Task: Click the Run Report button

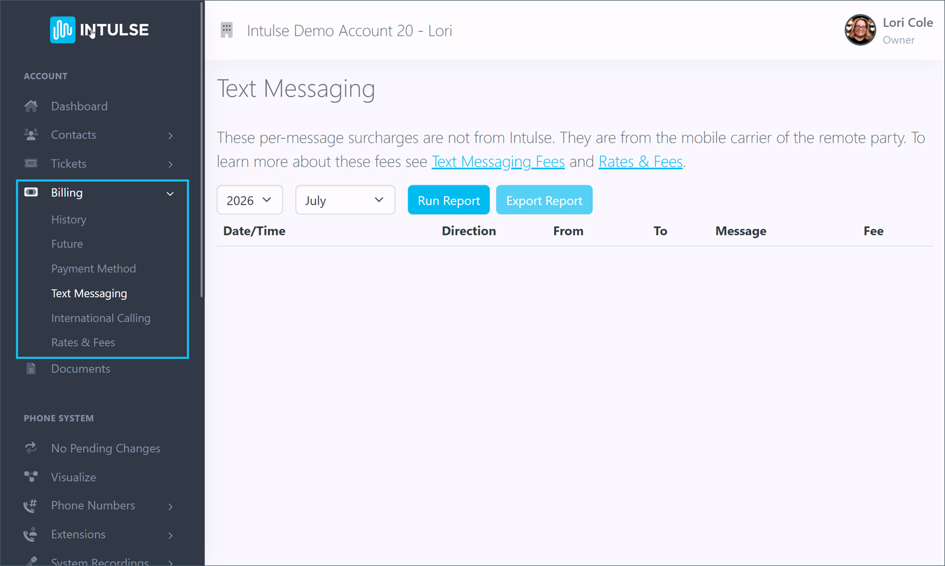Action: point(448,200)
